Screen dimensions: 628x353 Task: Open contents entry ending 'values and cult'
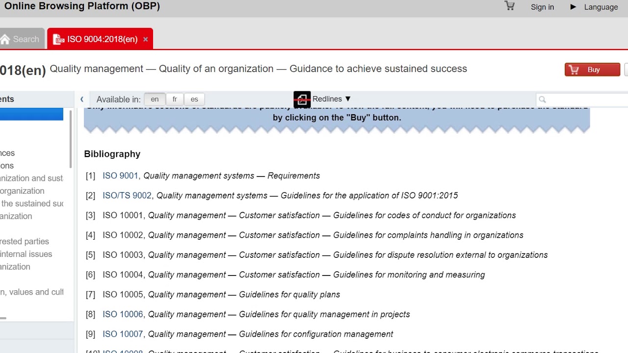31,292
